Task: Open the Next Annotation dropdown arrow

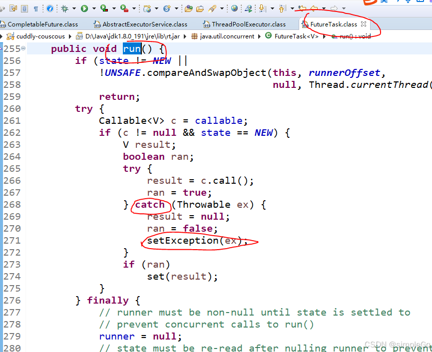Action: click(273, 8)
